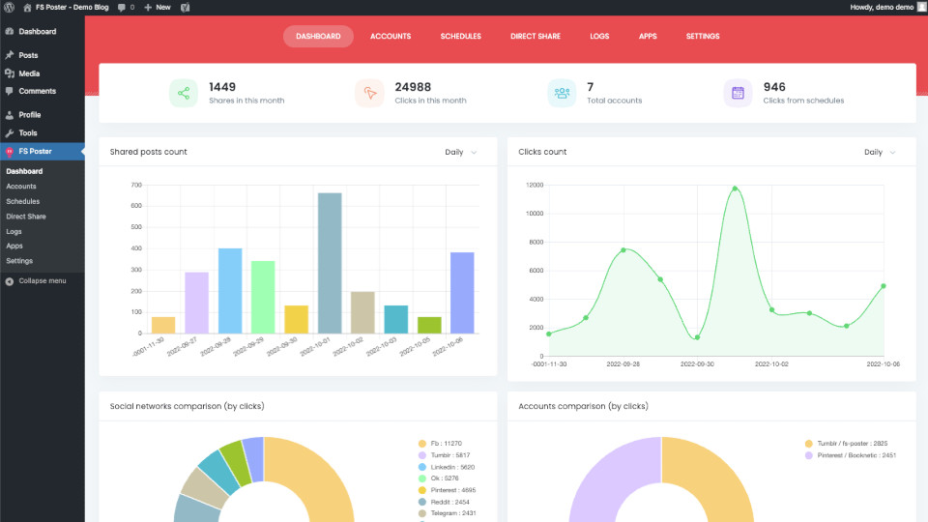
Task: Click Collapse menu arrow icon
Action: point(10,281)
